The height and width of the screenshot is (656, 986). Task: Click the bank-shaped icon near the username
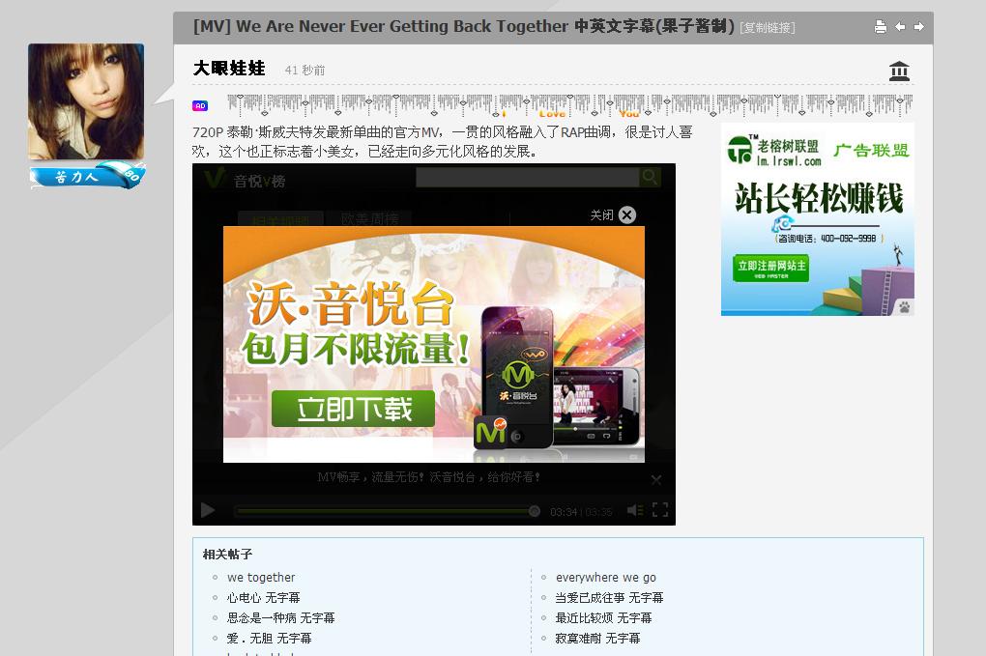pyautogui.click(x=898, y=70)
